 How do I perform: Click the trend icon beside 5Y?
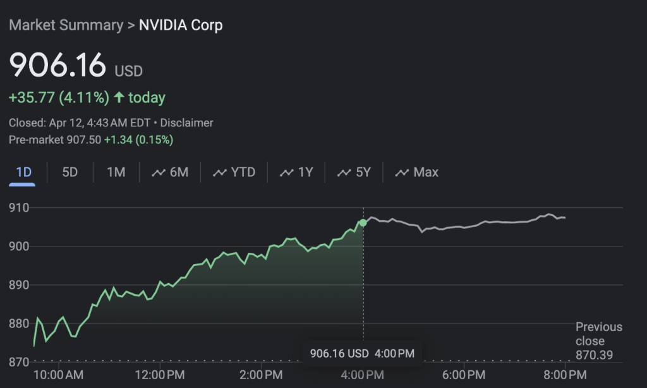pos(344,173)
